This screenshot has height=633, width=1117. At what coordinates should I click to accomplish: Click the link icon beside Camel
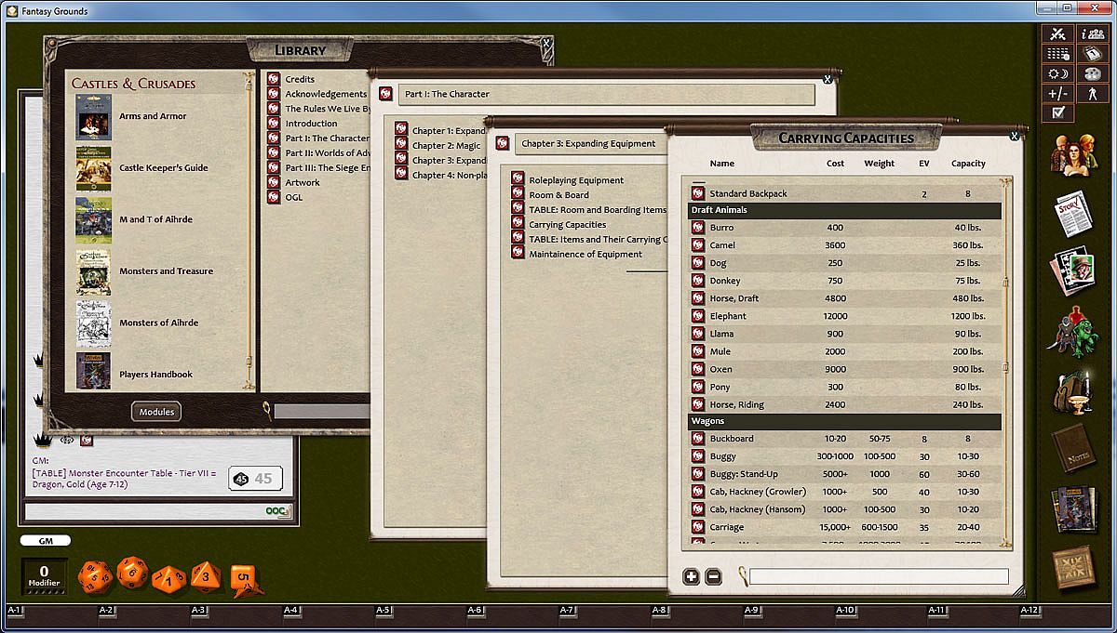pyautogui.click(x=698, y=245)
